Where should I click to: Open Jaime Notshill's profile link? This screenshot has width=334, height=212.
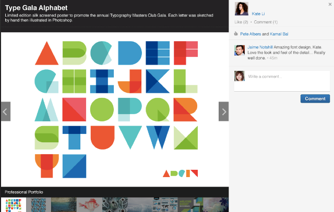[260, 47]
